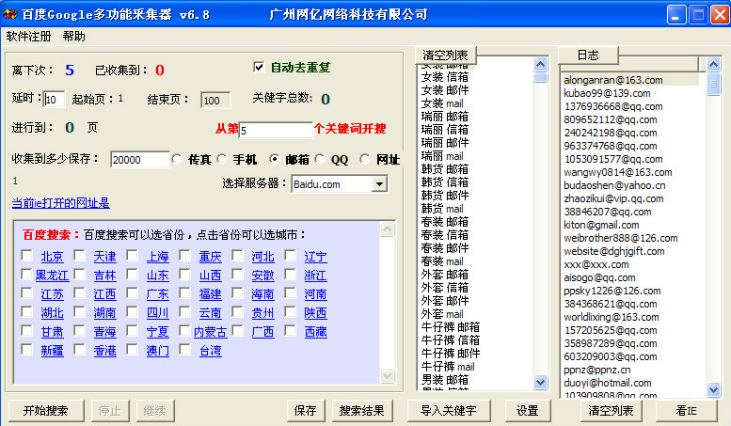Select keyword 牛仔裤 邮件 in list
This screenshot has height=426, width=731.
point(451,354)
